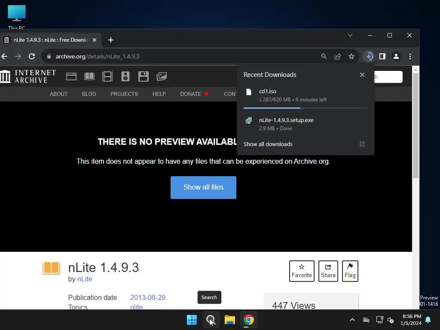440x330 pixels.
Task: Open the Audio speaker icon
Action: [125, 76]
